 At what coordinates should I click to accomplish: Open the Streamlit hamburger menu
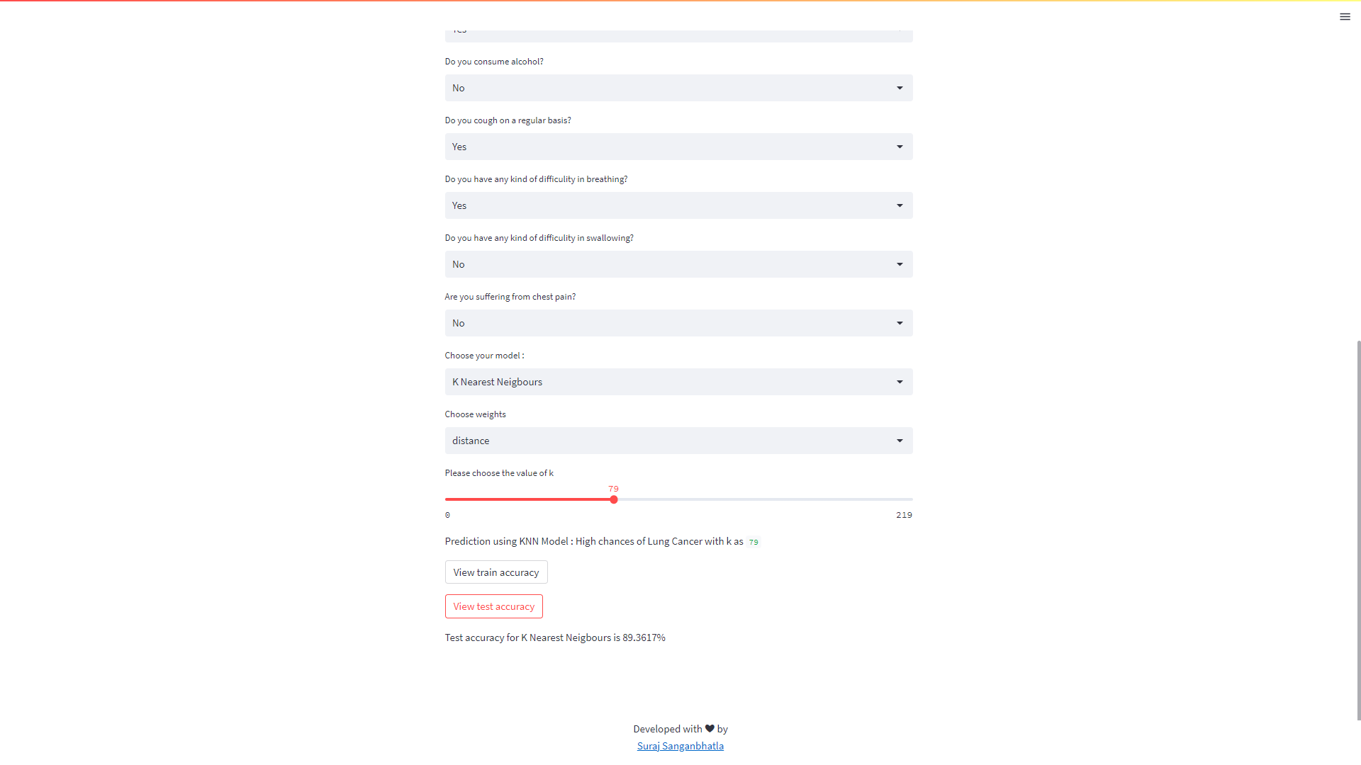1345,16
